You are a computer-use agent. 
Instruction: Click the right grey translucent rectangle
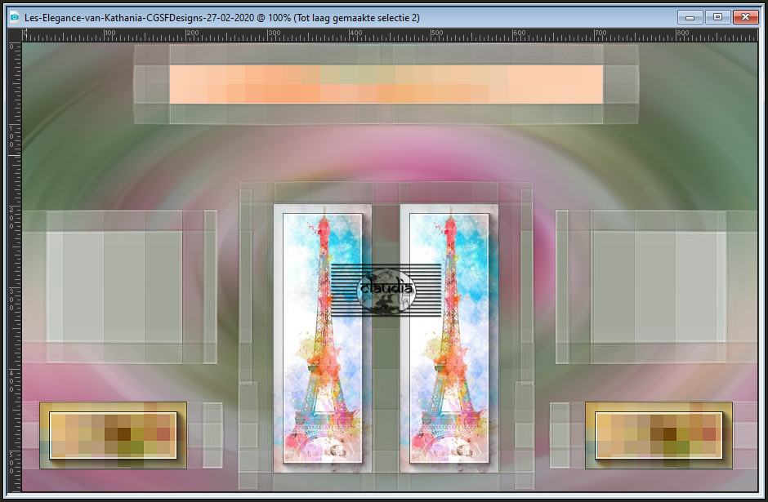659,287
